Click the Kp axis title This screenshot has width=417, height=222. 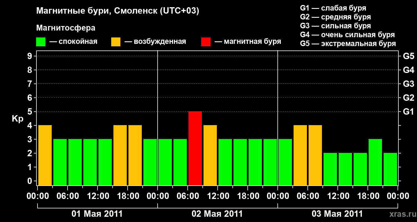tap(18, 119)
